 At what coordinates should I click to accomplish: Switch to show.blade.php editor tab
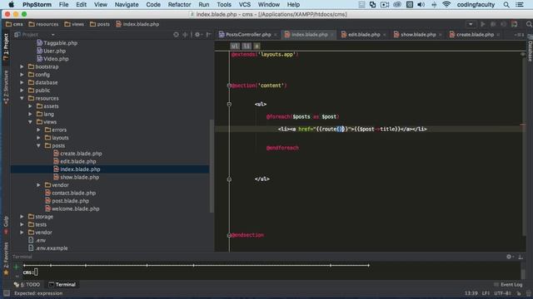click(418, 35)
